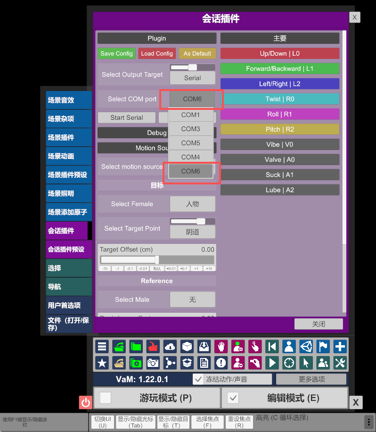This screenshot has height=432, width=376.
Task: Click the crosshair target icon
Action: [x=289, y=363]
